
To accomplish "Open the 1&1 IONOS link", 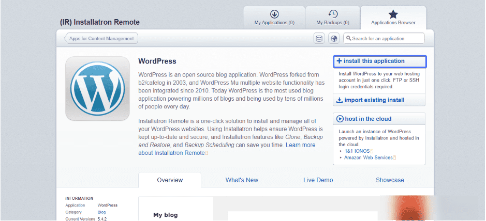I will [x=357, y=151].
